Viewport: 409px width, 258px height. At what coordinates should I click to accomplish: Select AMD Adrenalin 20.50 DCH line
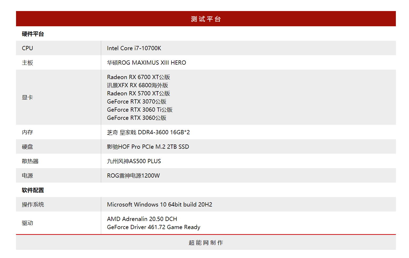click(x=142, y=219)
